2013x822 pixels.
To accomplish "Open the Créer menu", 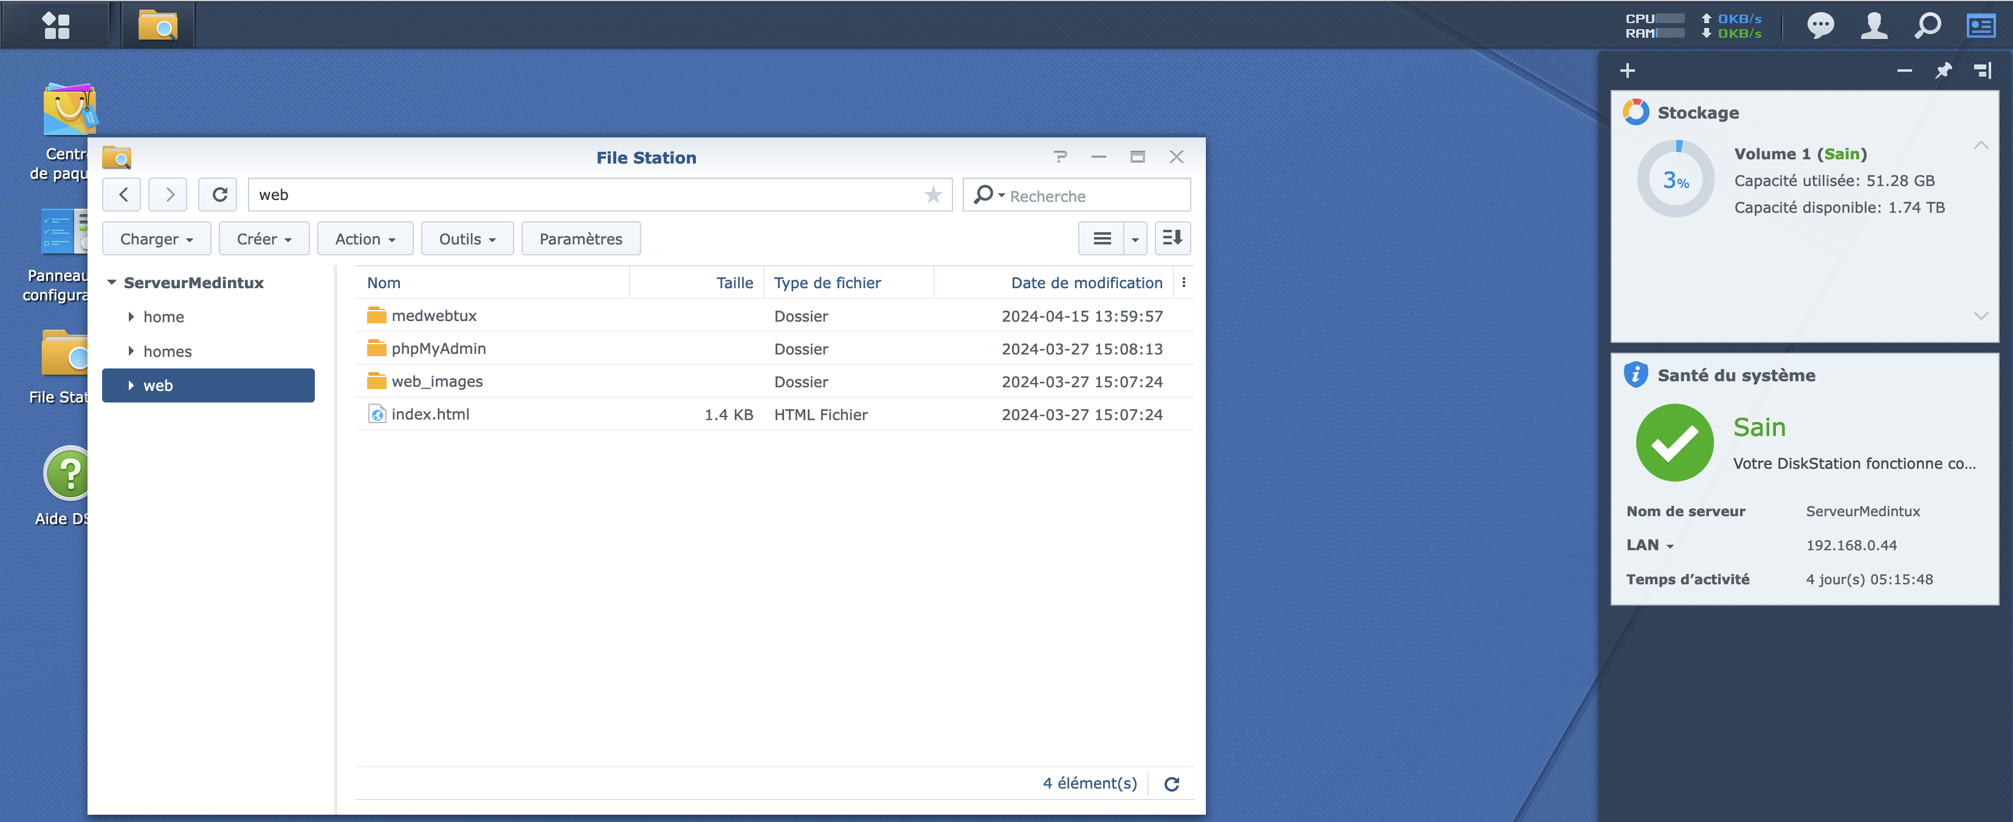I will pos(264,239).
